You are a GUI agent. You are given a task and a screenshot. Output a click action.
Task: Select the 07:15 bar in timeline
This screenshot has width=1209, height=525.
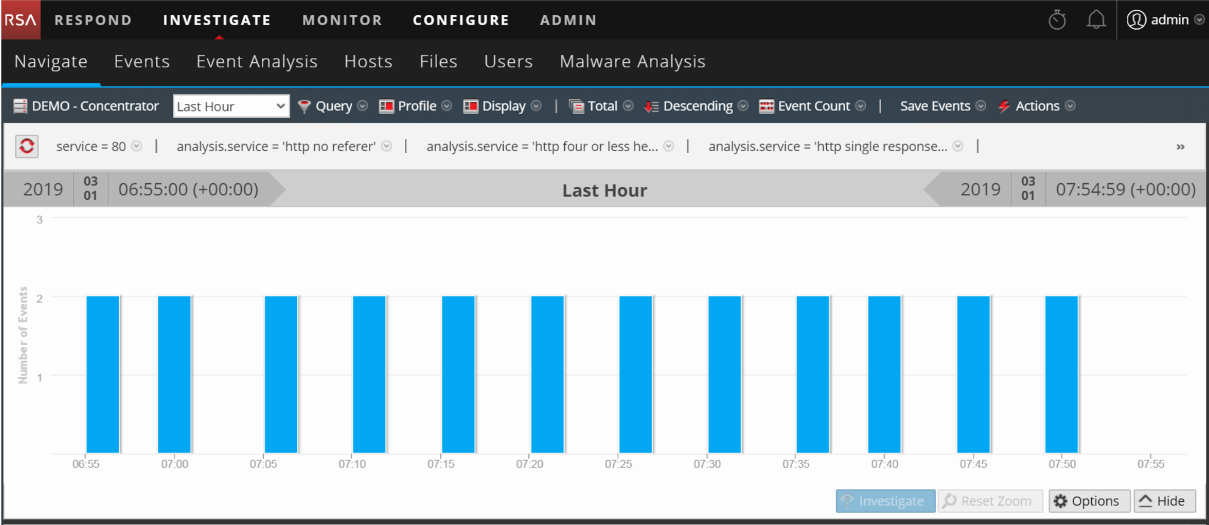(458, 375)
